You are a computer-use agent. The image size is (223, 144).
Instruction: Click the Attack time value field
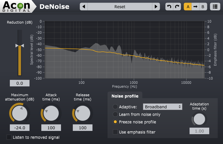click(51, 128)
